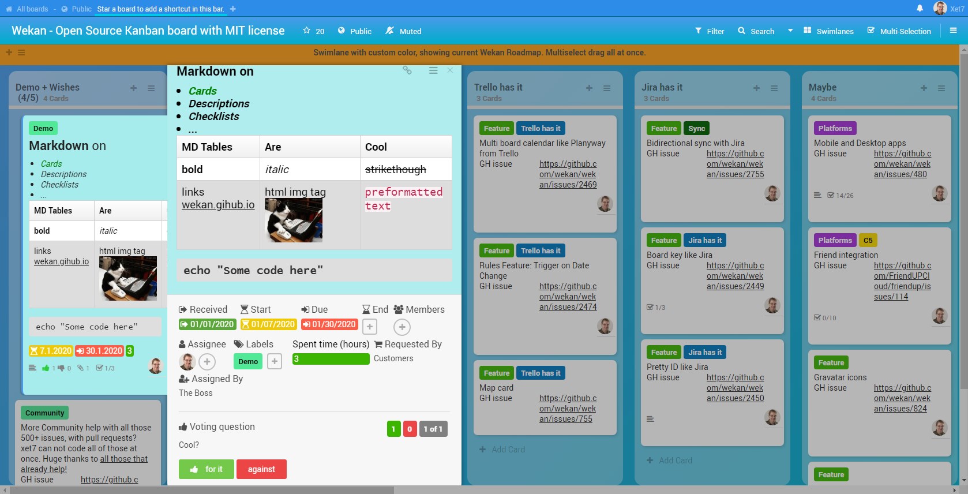Add a label with the plus box
The height and width of the screenshot is (494, 968).
click(x=275, y=361)
